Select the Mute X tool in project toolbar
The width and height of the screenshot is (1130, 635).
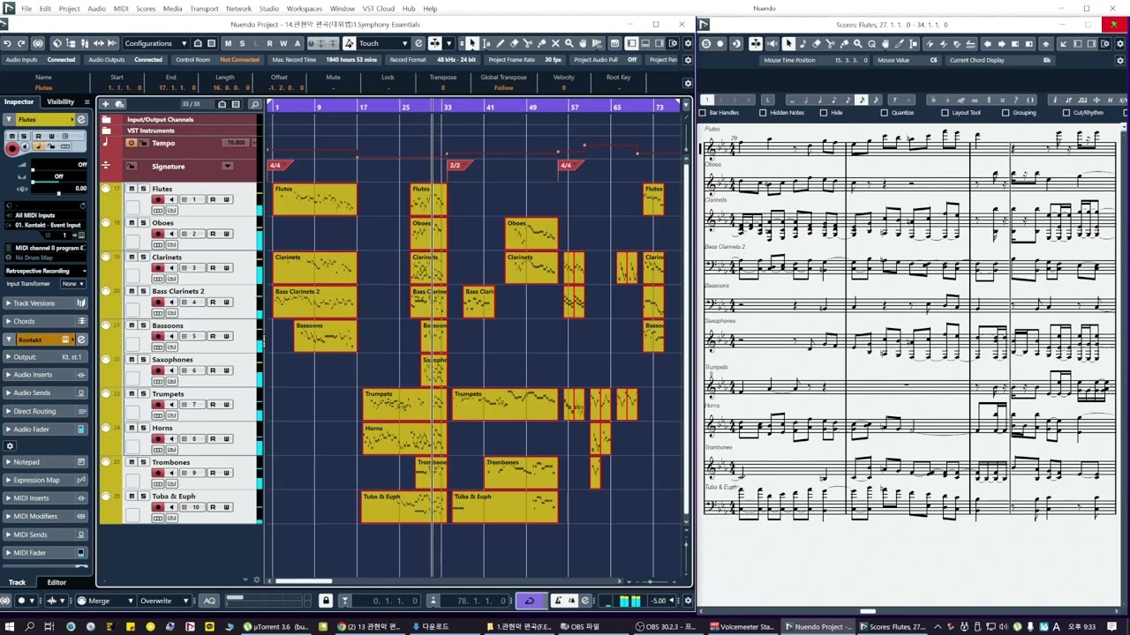555,43
